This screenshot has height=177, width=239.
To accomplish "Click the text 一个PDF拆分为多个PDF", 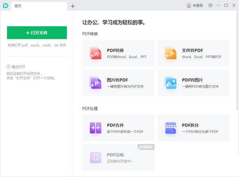I will [x=200, y=132].
